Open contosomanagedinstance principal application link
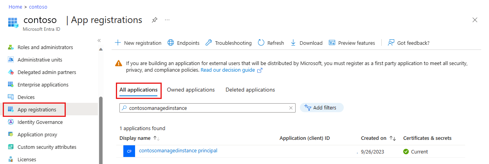The width and height of the screenshot is (489, 164). (x=178, y=150)
